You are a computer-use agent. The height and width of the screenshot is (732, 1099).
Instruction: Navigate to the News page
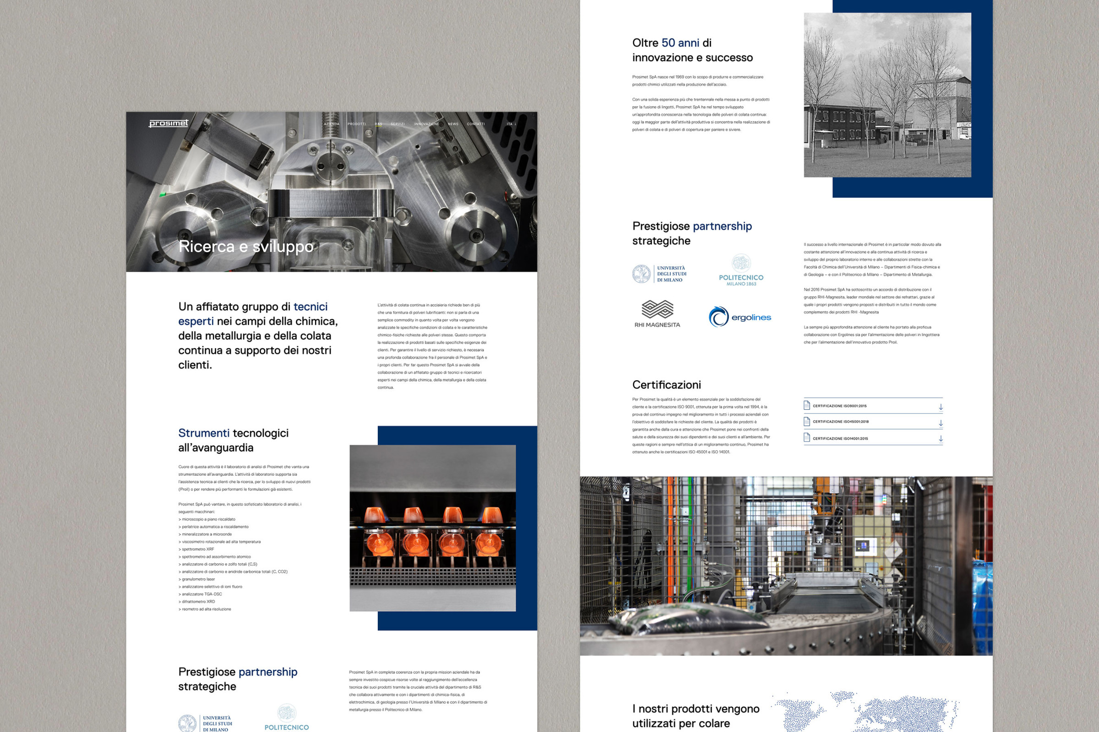[x=453, y=124]
